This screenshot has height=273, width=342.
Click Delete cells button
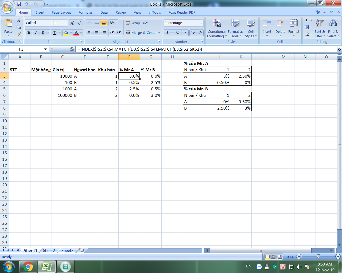tap(280, 28)
